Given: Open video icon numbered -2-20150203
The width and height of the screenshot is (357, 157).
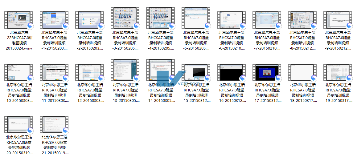Looking at the screenshot, I should 90,20.
